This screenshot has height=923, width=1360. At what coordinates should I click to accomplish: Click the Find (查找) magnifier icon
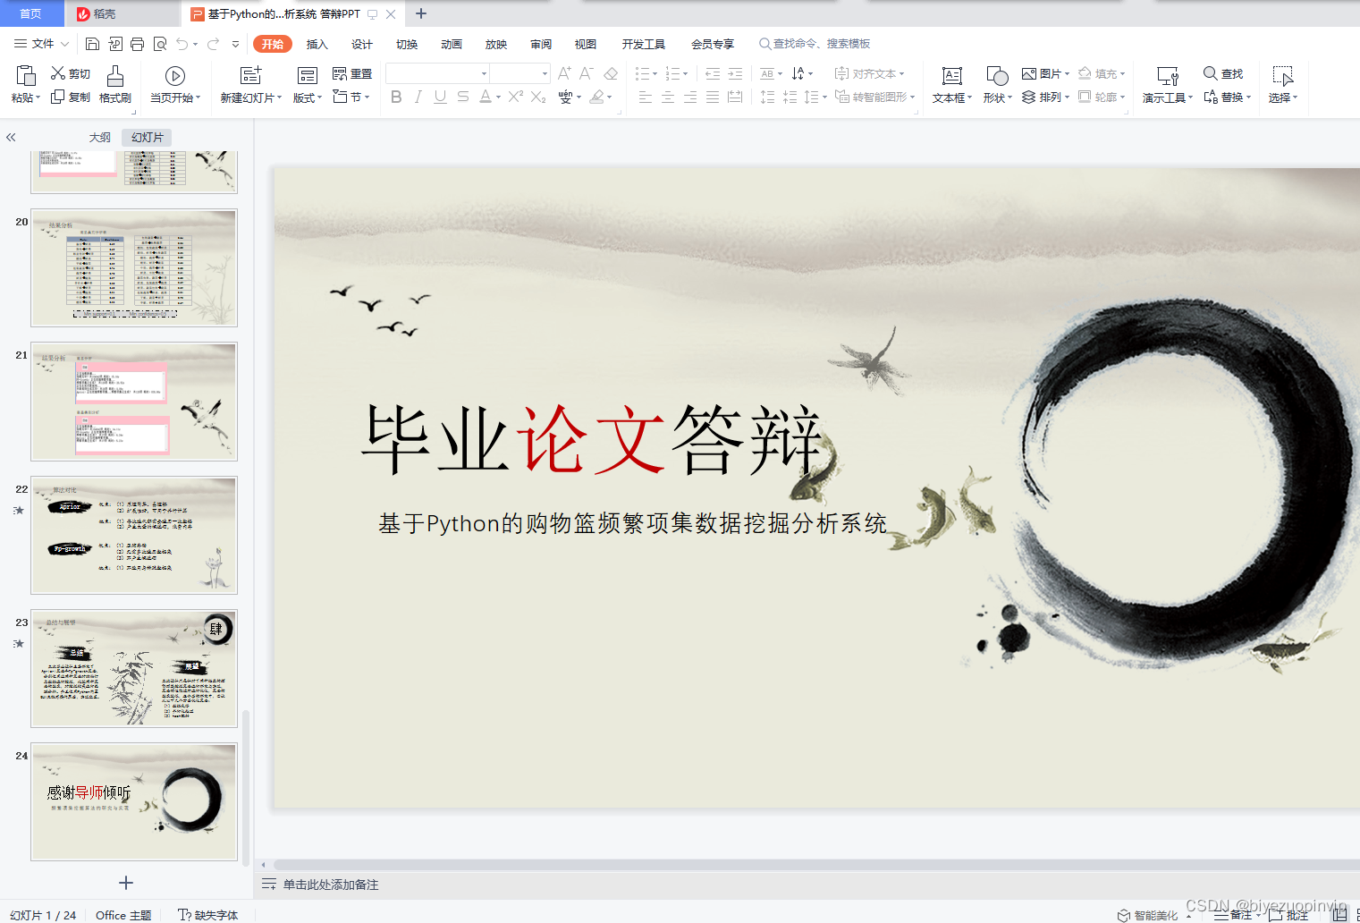1210,73
